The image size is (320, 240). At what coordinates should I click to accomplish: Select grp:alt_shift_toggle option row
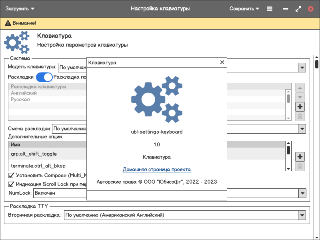tap(48, 154)
